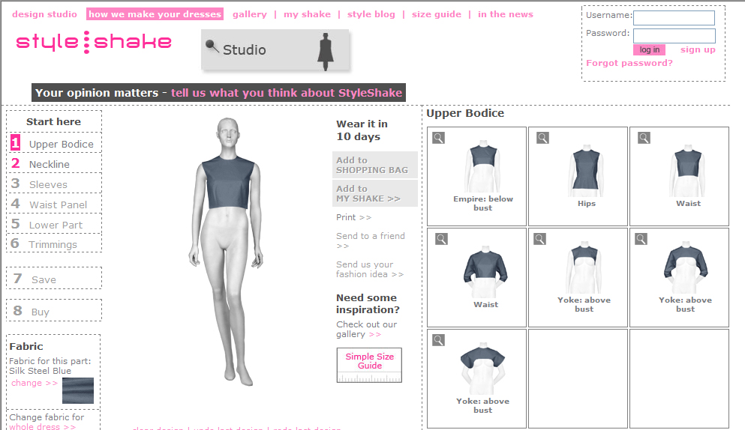Click Send us your fashion idea
This screenshot has width=745, height=430.
tap(370, 269)
